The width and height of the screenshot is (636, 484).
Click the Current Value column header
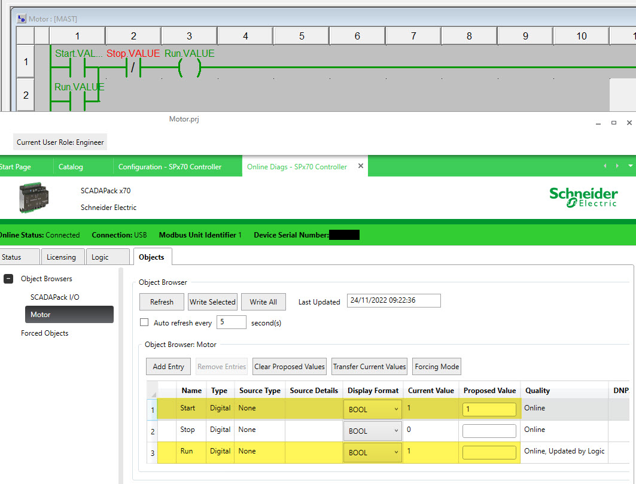click(431, 390)
